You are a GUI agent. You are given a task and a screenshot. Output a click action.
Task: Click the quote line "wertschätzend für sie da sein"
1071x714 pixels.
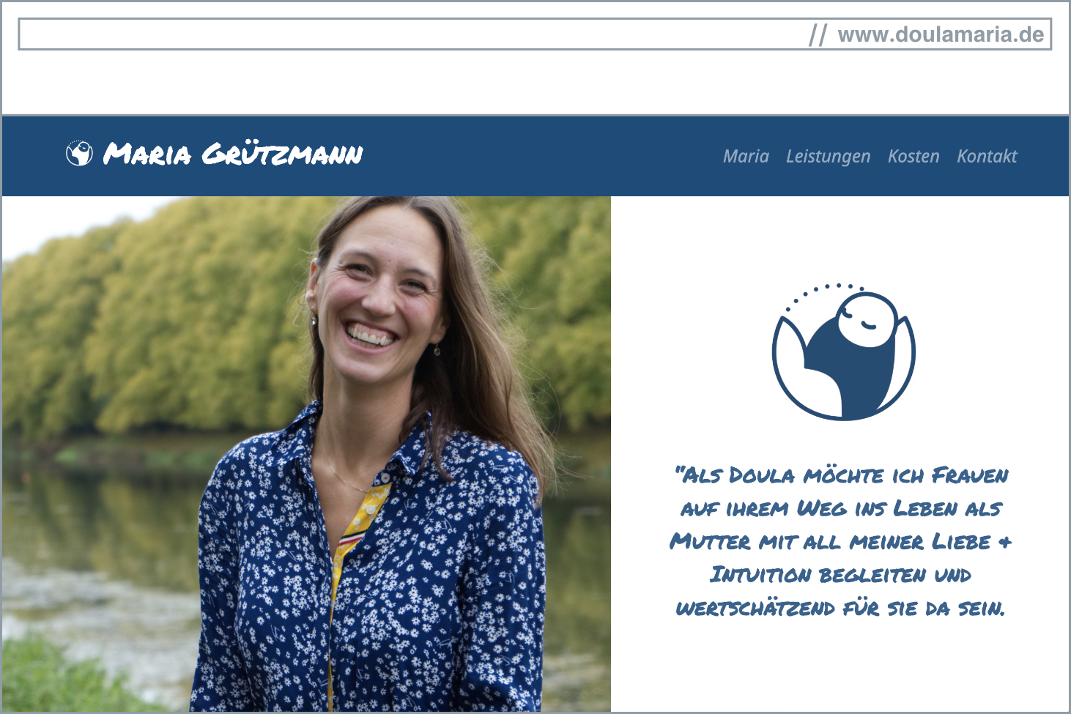pos(841,608)
